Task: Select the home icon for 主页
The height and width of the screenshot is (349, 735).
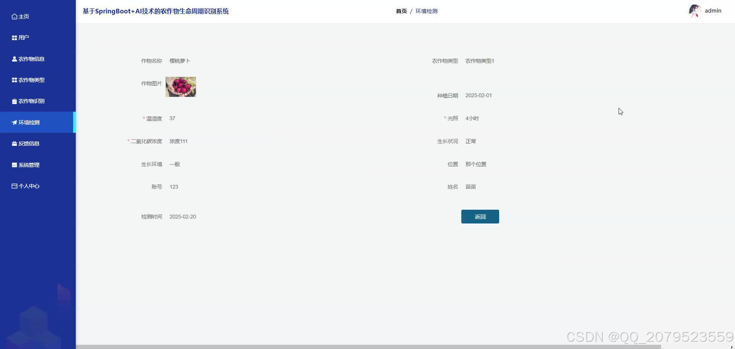Action: pyautogui.click(x=14, y=16)
